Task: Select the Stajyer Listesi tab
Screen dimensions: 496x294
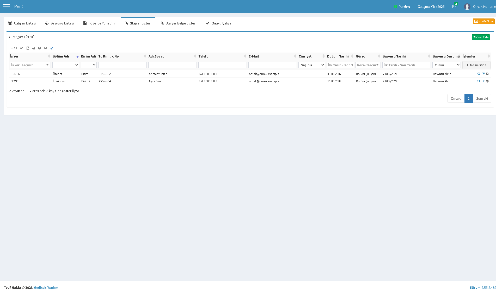Action: 138,23
